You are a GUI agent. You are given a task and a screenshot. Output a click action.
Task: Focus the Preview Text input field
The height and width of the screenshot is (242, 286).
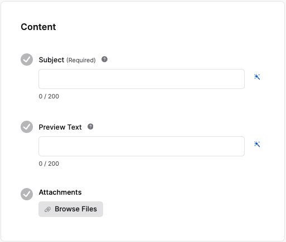(x=142, y=146)
